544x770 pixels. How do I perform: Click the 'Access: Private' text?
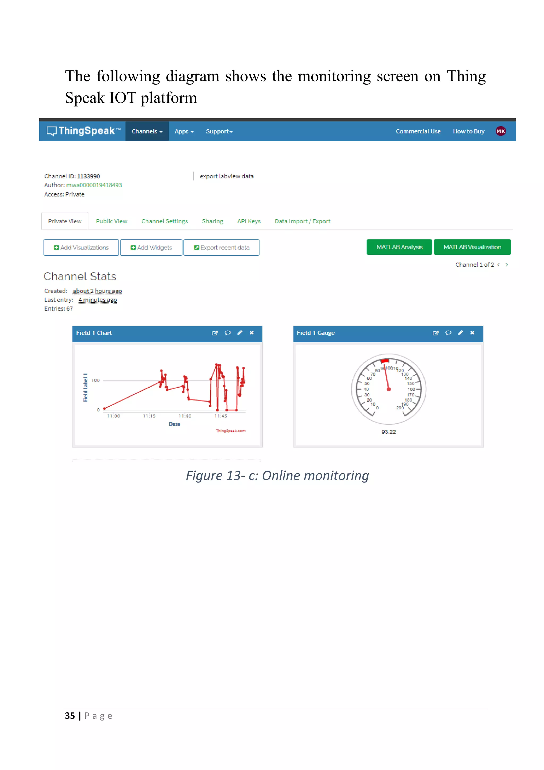pyautogui.click(x=64, y=194)
